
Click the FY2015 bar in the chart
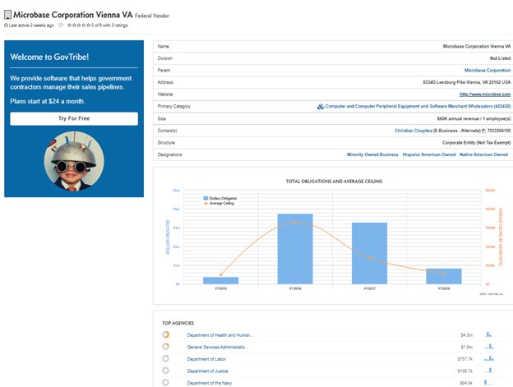221,280
